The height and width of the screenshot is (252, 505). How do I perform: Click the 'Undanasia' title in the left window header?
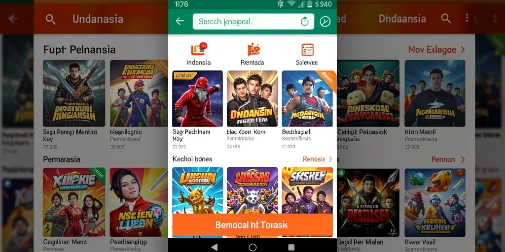point(98,19)
